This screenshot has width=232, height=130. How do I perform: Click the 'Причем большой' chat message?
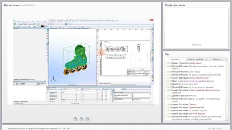coord(196,108)
